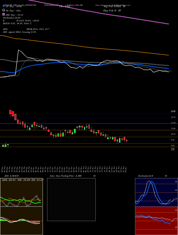This screenshot has width=178, height=235.
Task: Click the white 50 Day legend swatch
Action: 4,10
